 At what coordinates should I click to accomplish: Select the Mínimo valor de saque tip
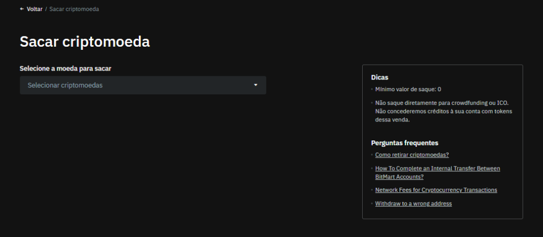point(408,90)
